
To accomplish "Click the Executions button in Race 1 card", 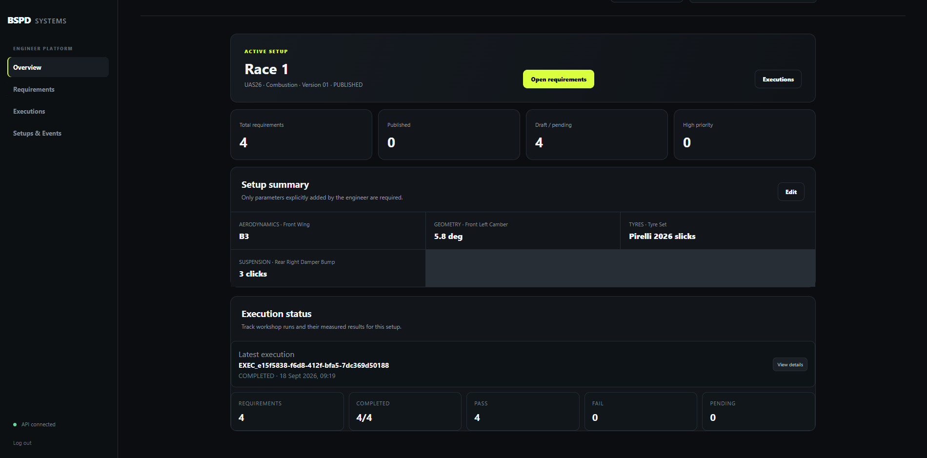I will [x=778, y=79].
